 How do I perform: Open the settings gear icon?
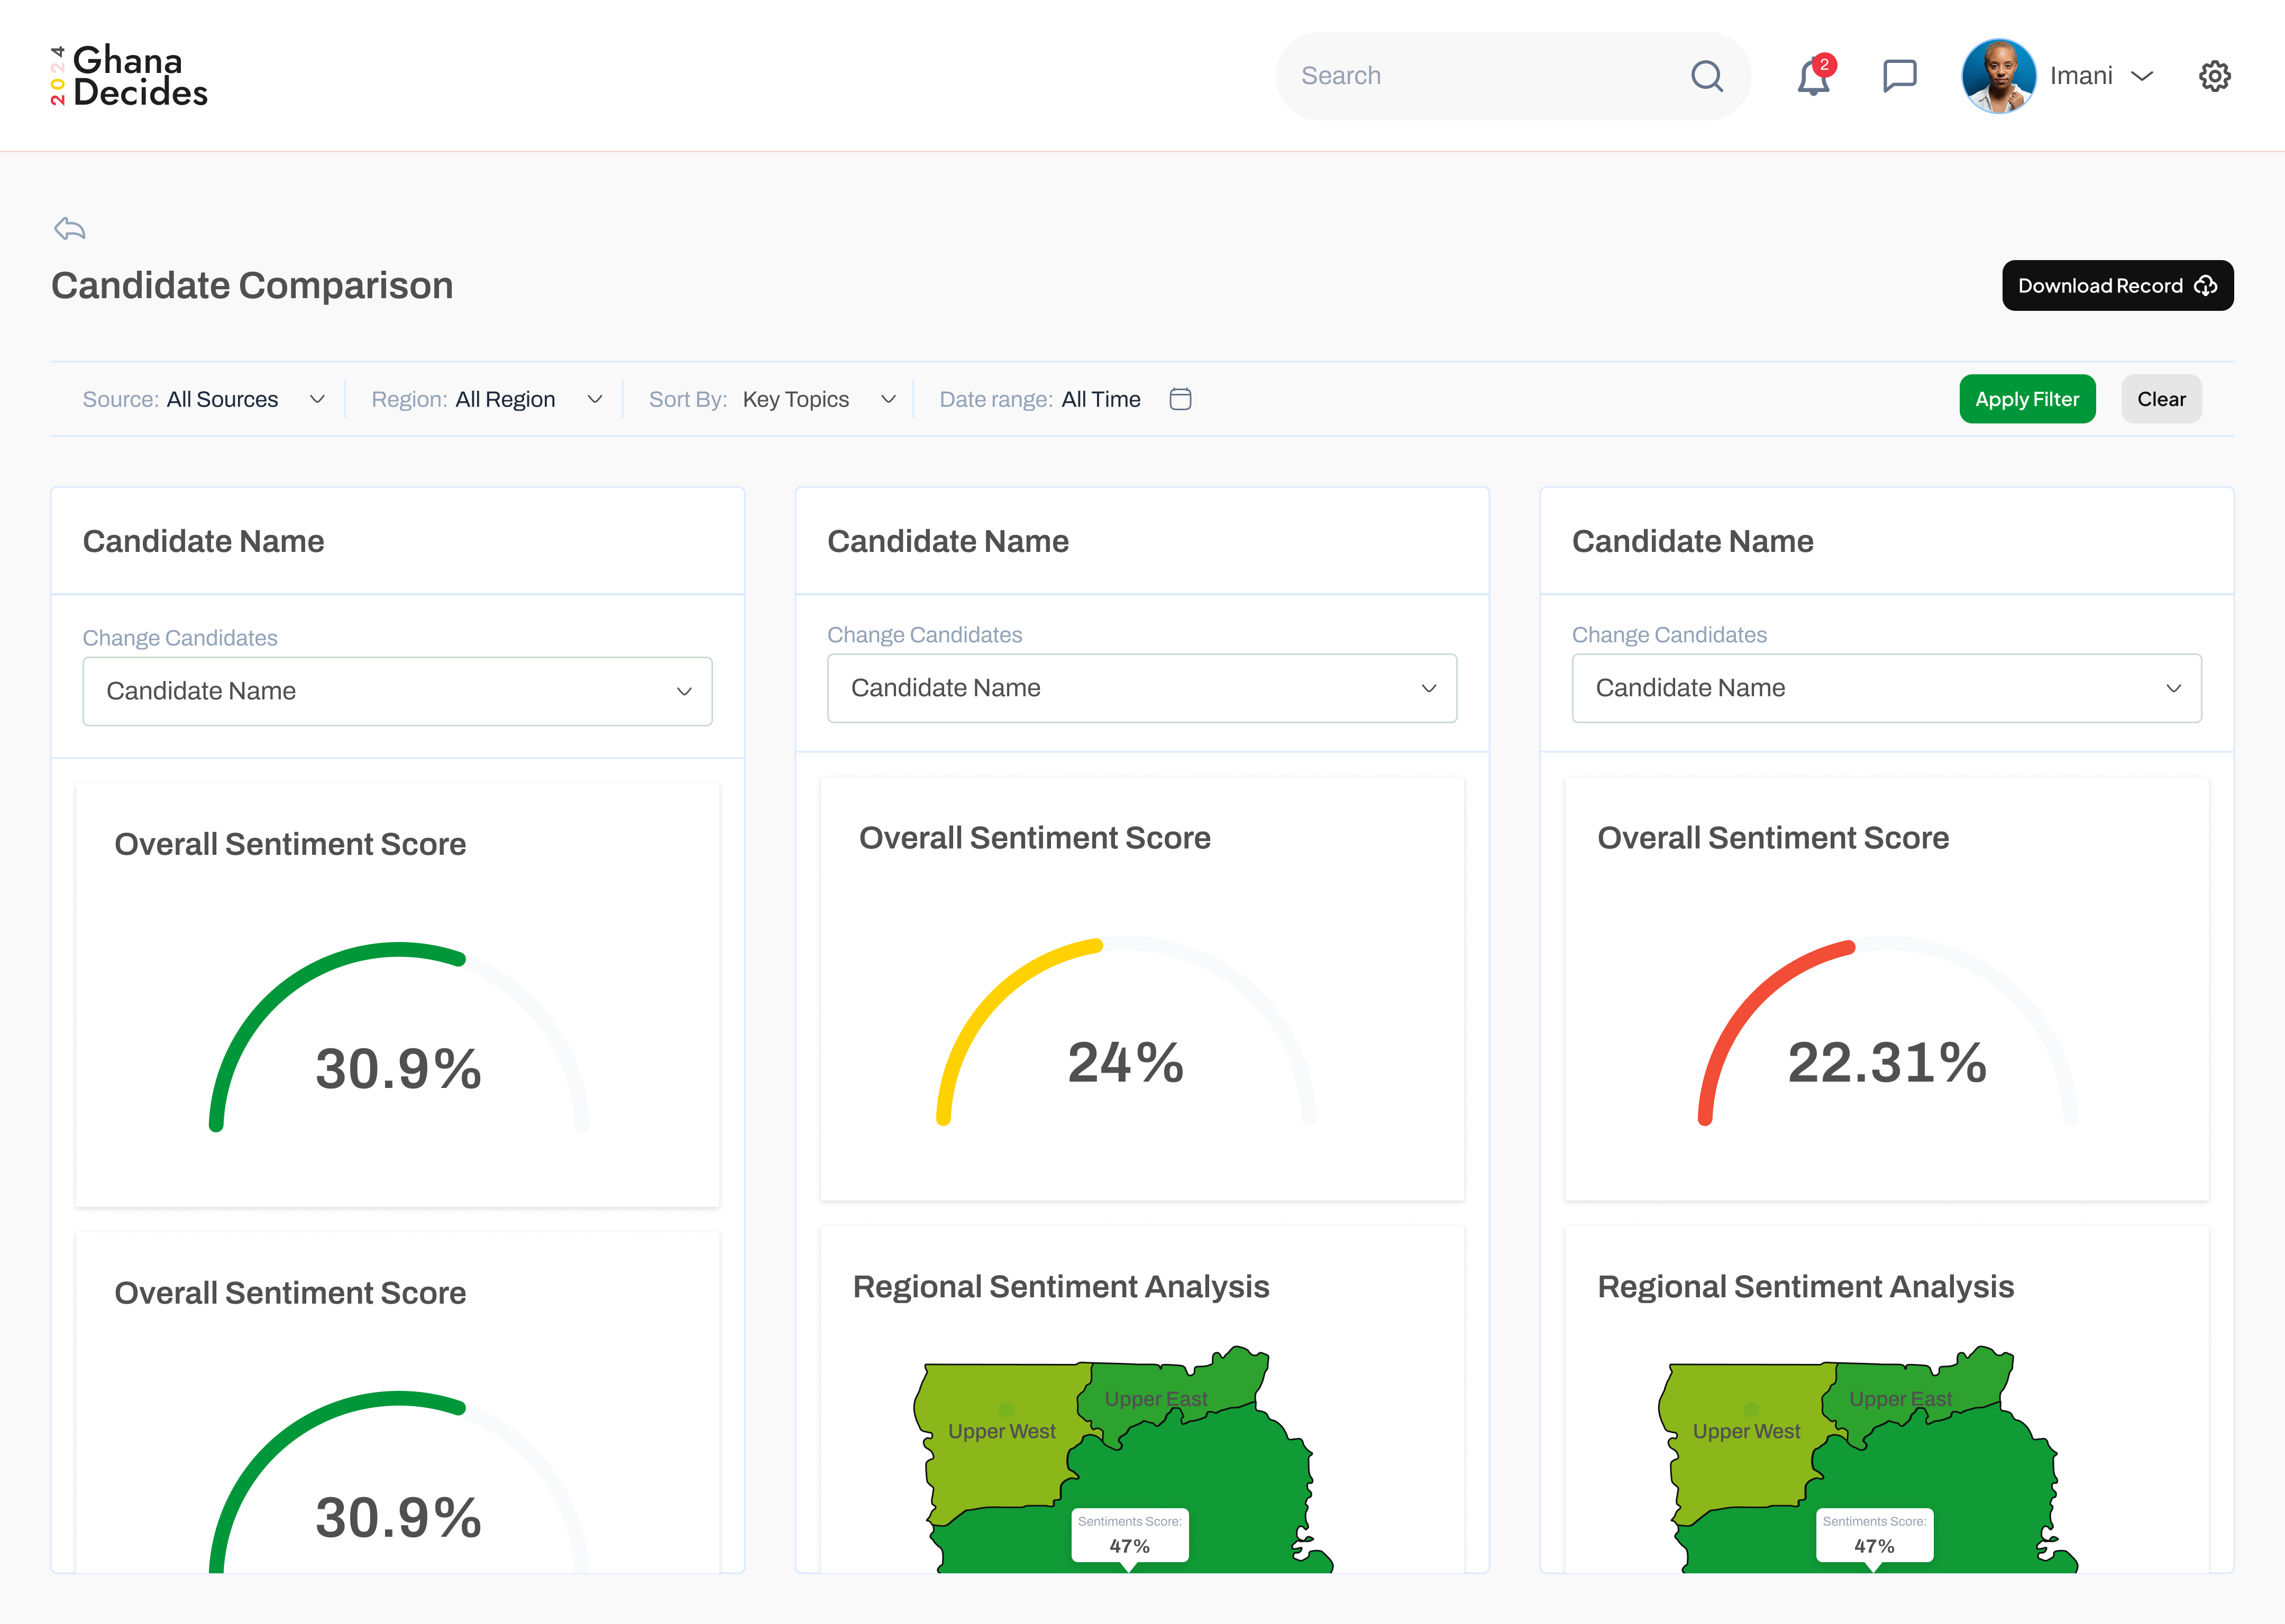click(2214, 76)
